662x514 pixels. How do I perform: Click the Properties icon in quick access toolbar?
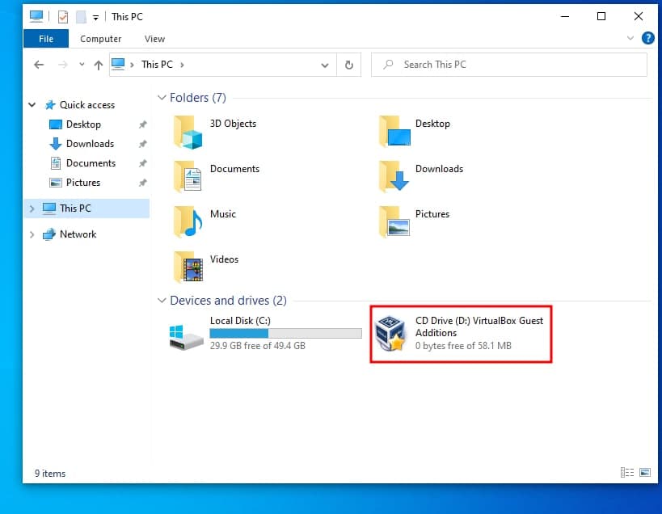click(63, 17)
